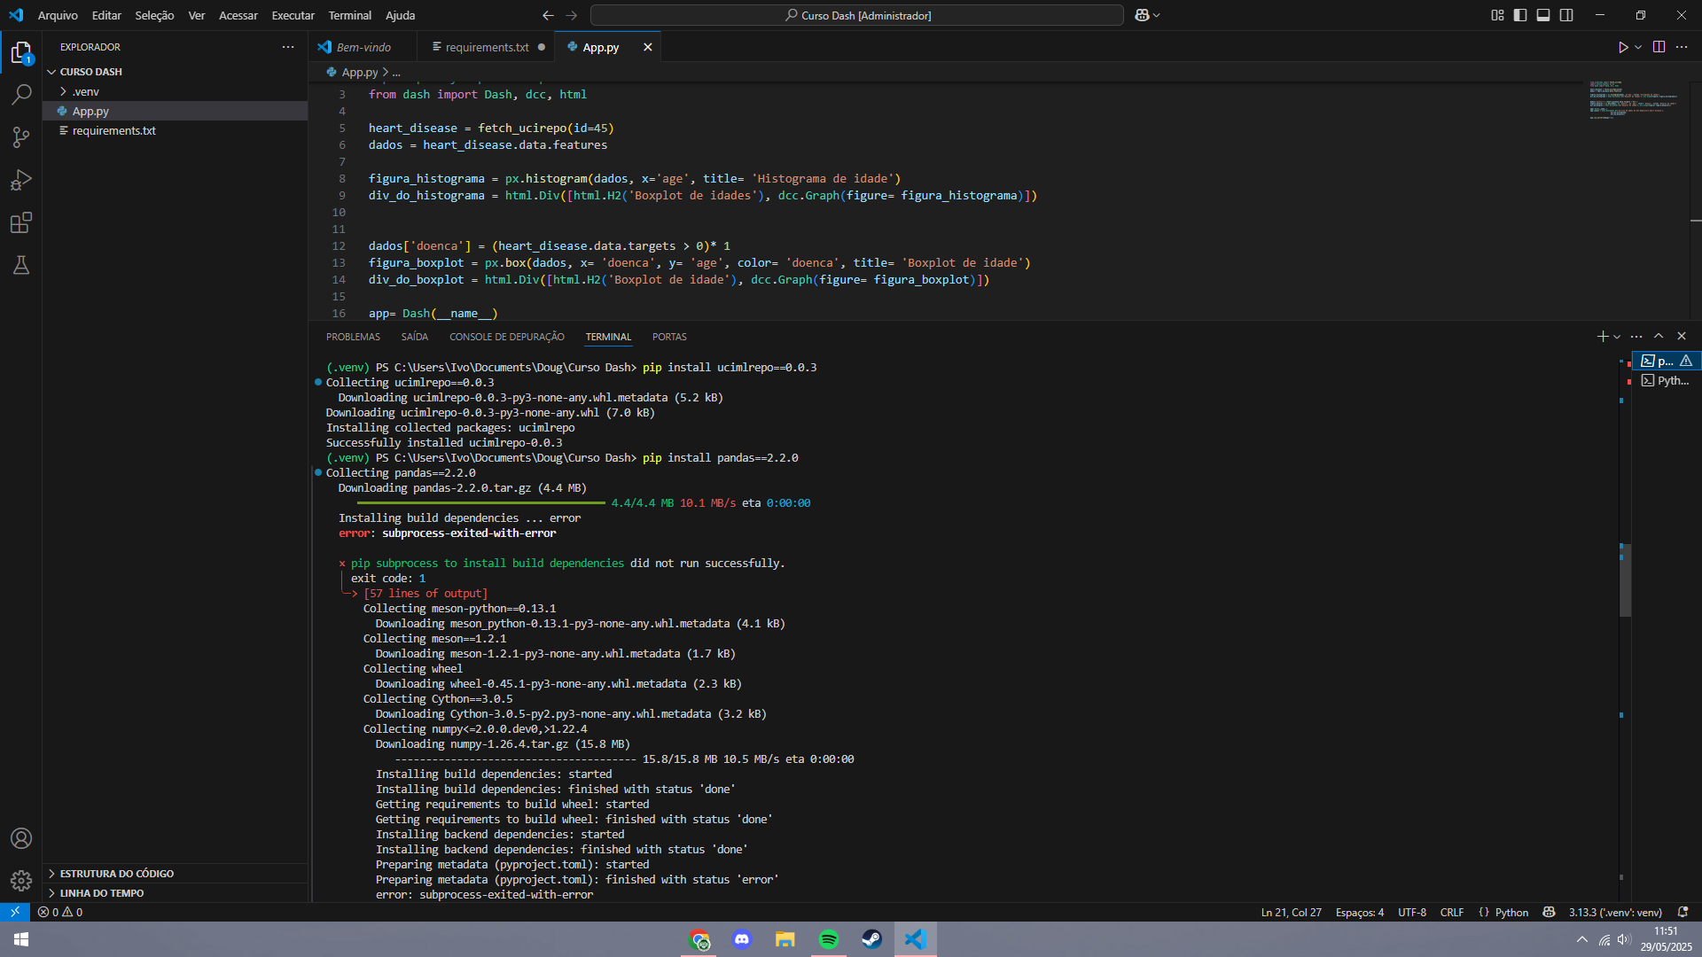Open the Seleção menu
Viewport: 1702px width, 957px height.
pyautogui.click(x=154, y=15)
